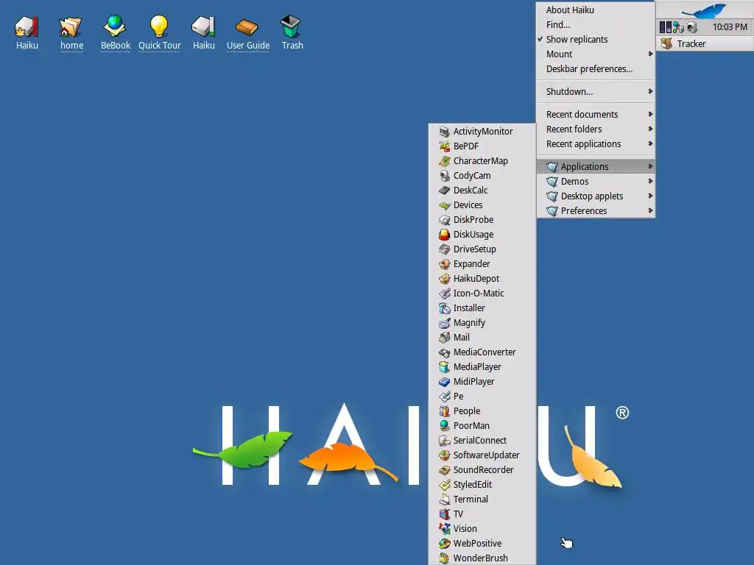Click ProcessController tray icon in Deskbar
Viewport: 754px width, 565px height.
666,27
